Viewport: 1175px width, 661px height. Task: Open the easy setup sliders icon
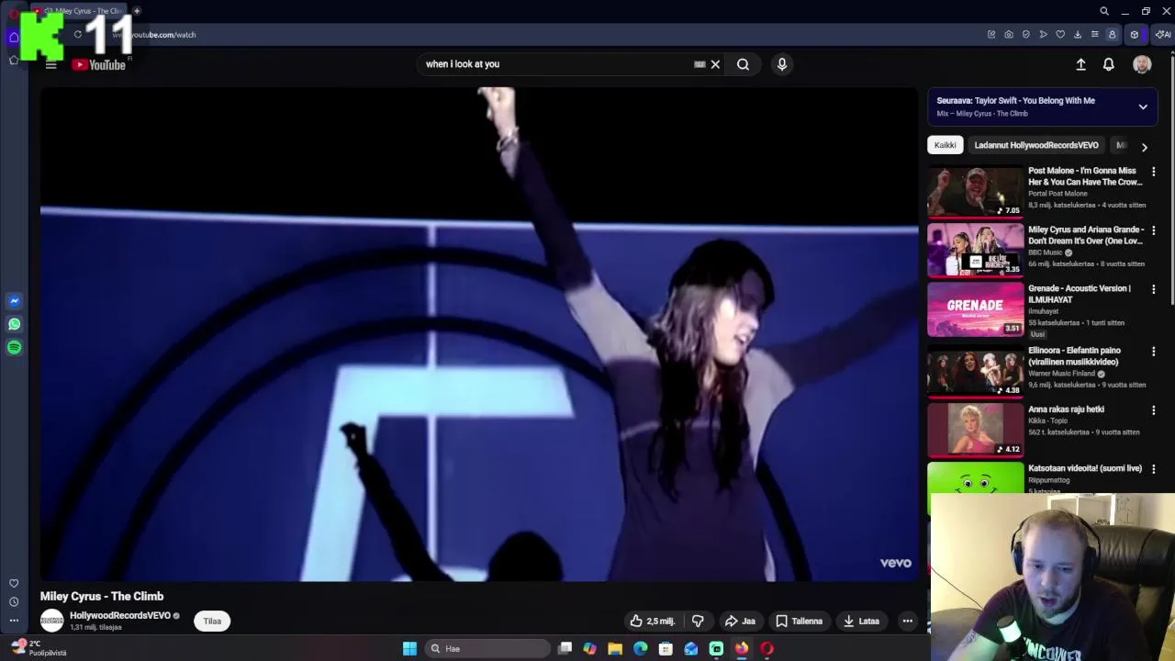point(1094,35)
